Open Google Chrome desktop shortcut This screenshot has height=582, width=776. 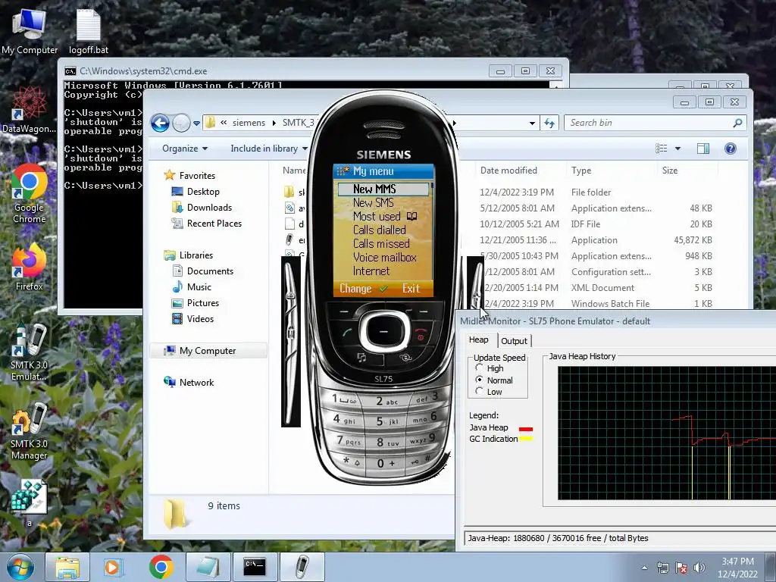(30, 193)
